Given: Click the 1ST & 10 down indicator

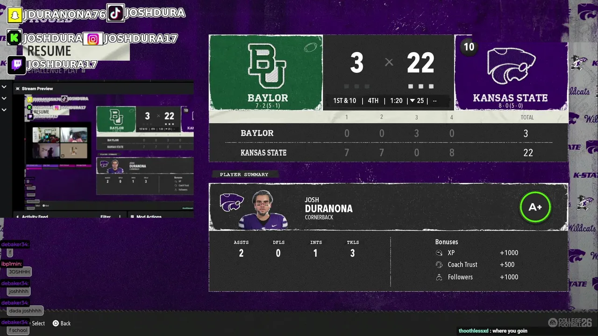Looking at the screenshot, I should 345,101.
